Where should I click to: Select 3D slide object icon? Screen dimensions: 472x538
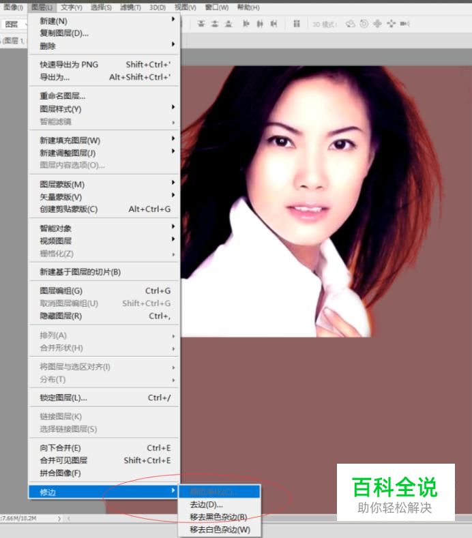coord(392,24)
